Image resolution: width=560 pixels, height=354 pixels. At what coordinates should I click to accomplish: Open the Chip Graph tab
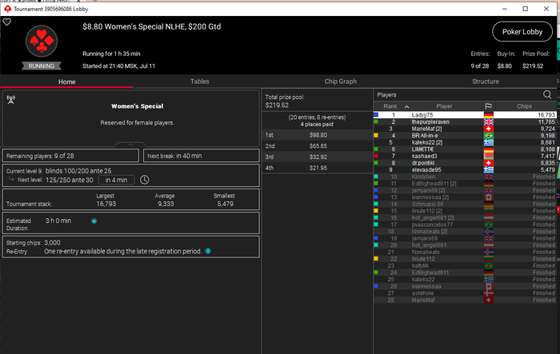point(340,82)
